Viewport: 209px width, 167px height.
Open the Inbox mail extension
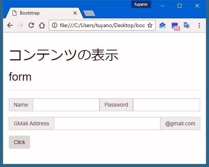[x=162, y=25]
